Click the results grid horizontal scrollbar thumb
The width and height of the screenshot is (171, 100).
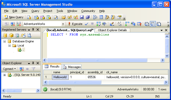click(x=75, y=82)
